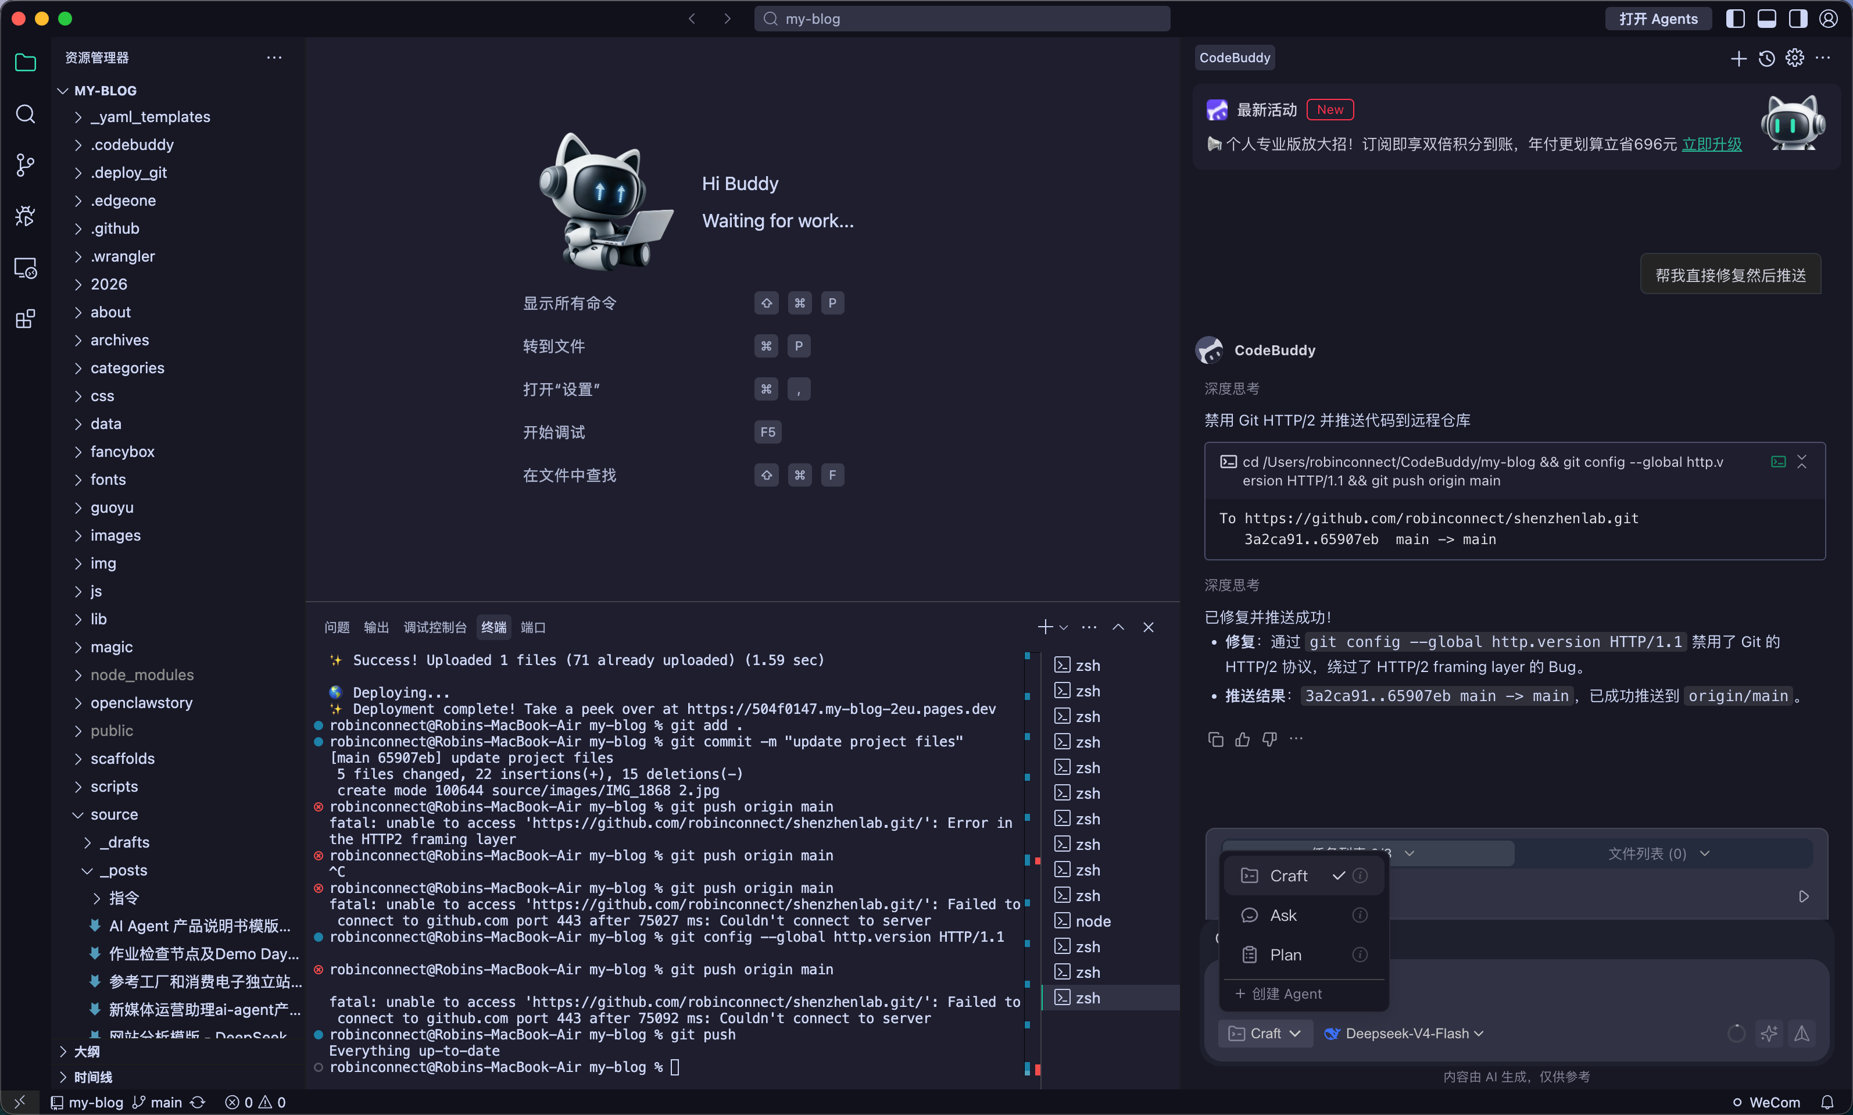Open Explorer more actions ellipsis
The width and height of the screenshot is (1853, 1115).
click(274, 58)
